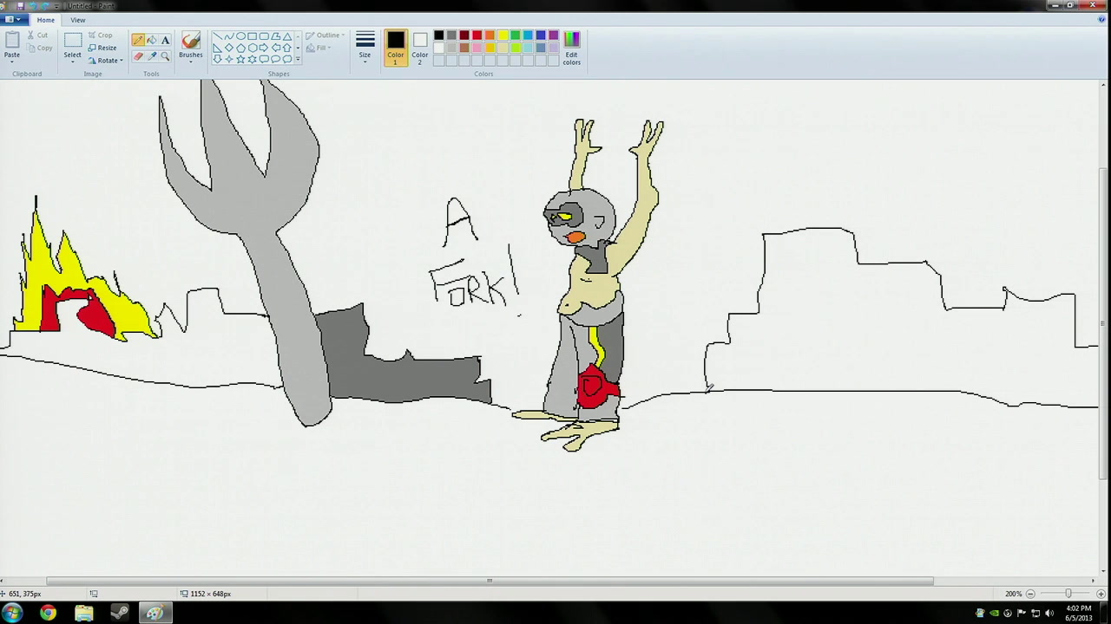The image size is (1111, 624).
Task: Open the Edit colors dialog
Action: tap(571, 48)
